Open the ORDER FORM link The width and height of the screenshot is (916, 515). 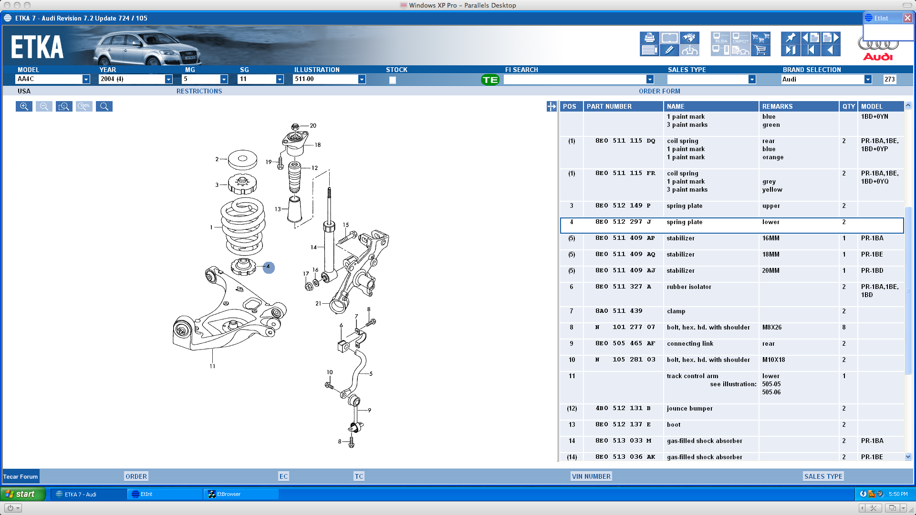659,91
